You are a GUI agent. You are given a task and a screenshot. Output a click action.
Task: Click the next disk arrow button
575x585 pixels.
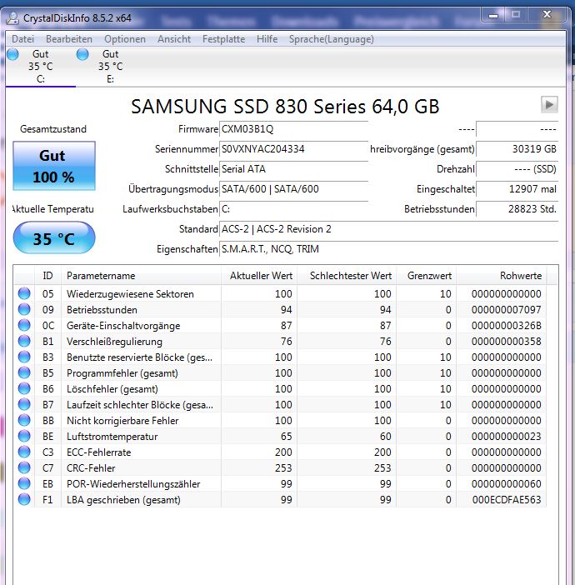tap(549, 104)
